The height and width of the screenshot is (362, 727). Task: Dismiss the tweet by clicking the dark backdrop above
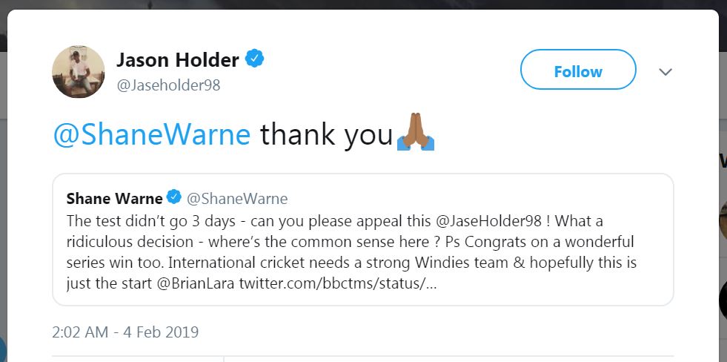coord(363,4)
